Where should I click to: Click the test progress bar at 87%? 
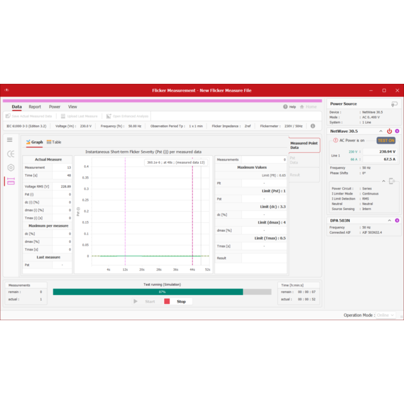pos(162,292)
